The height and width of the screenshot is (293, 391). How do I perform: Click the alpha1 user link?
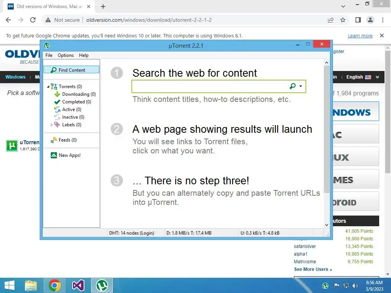tap(301, 254)
